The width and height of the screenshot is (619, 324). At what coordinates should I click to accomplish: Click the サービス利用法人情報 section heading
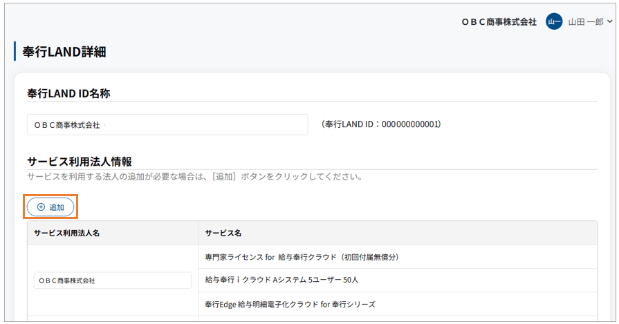point(80,162)
